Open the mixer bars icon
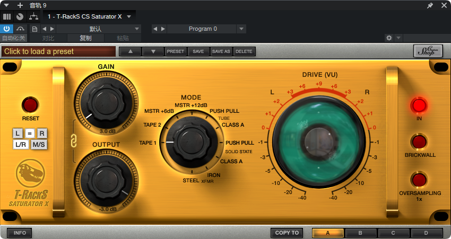 (x=6, y=16)
